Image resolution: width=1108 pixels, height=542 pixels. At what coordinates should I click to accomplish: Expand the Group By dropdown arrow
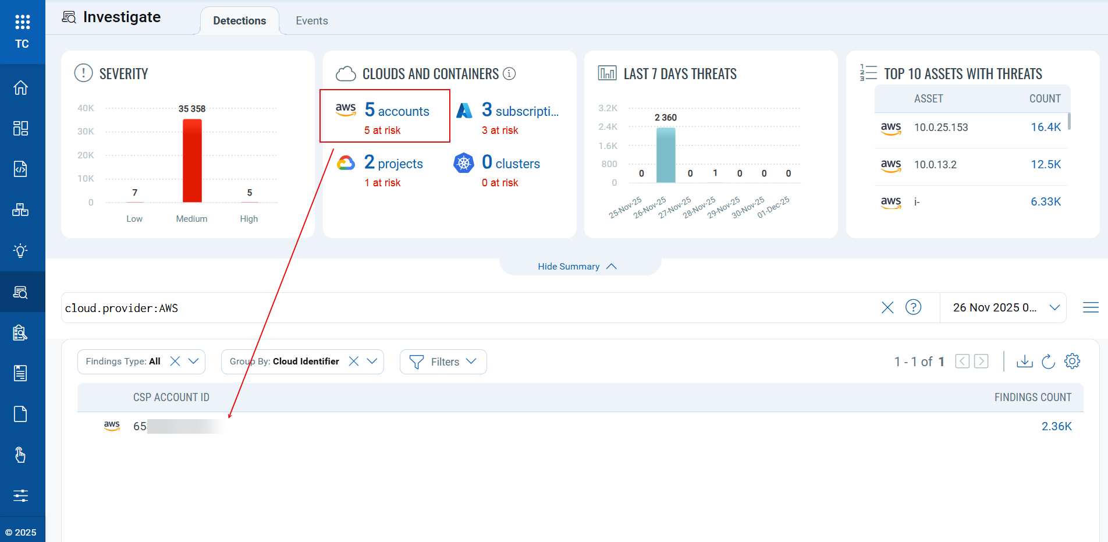click(373, 361)
